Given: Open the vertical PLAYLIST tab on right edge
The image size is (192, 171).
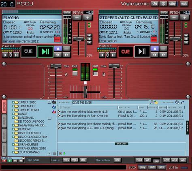Looking at the screenshot, I should 188,128.
